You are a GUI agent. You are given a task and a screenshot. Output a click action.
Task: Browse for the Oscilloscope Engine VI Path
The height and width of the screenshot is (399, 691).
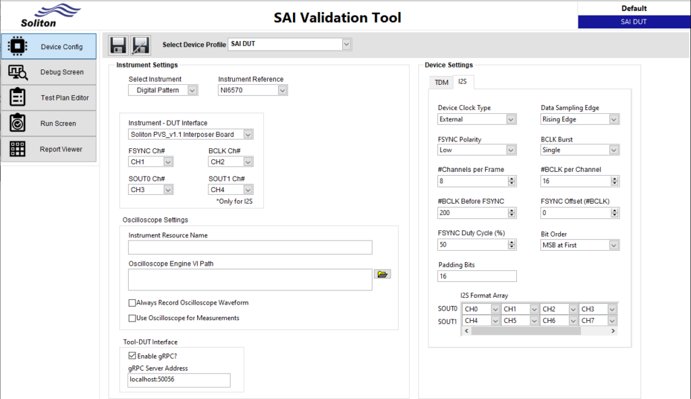pyautogui.click(x=382, y=274)
